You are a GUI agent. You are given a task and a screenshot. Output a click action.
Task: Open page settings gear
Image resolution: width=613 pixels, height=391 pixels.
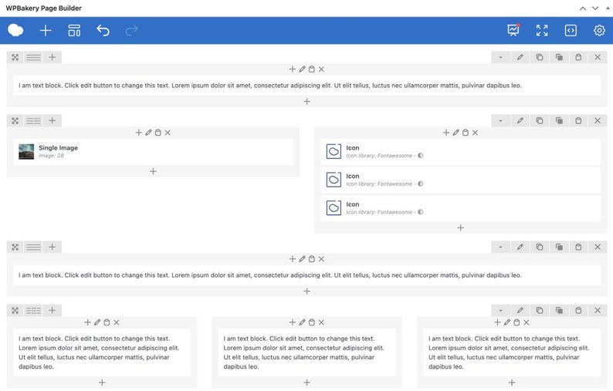click(599, 30)
